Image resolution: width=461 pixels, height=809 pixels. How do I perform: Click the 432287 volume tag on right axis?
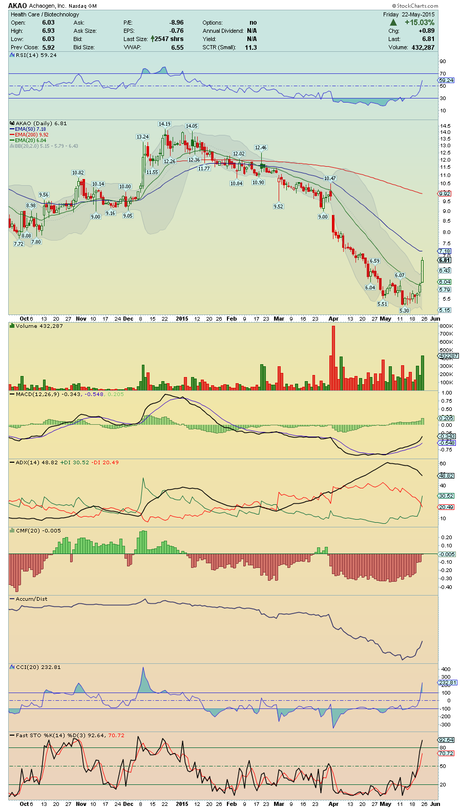coord(448,356)
